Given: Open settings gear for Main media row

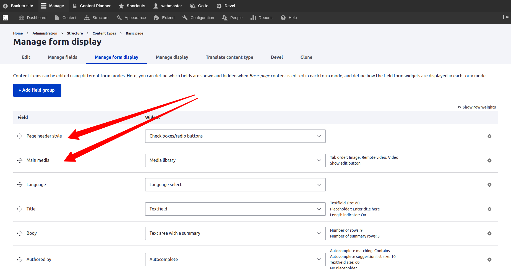Looking at the screenshot, I should point(489,160).
